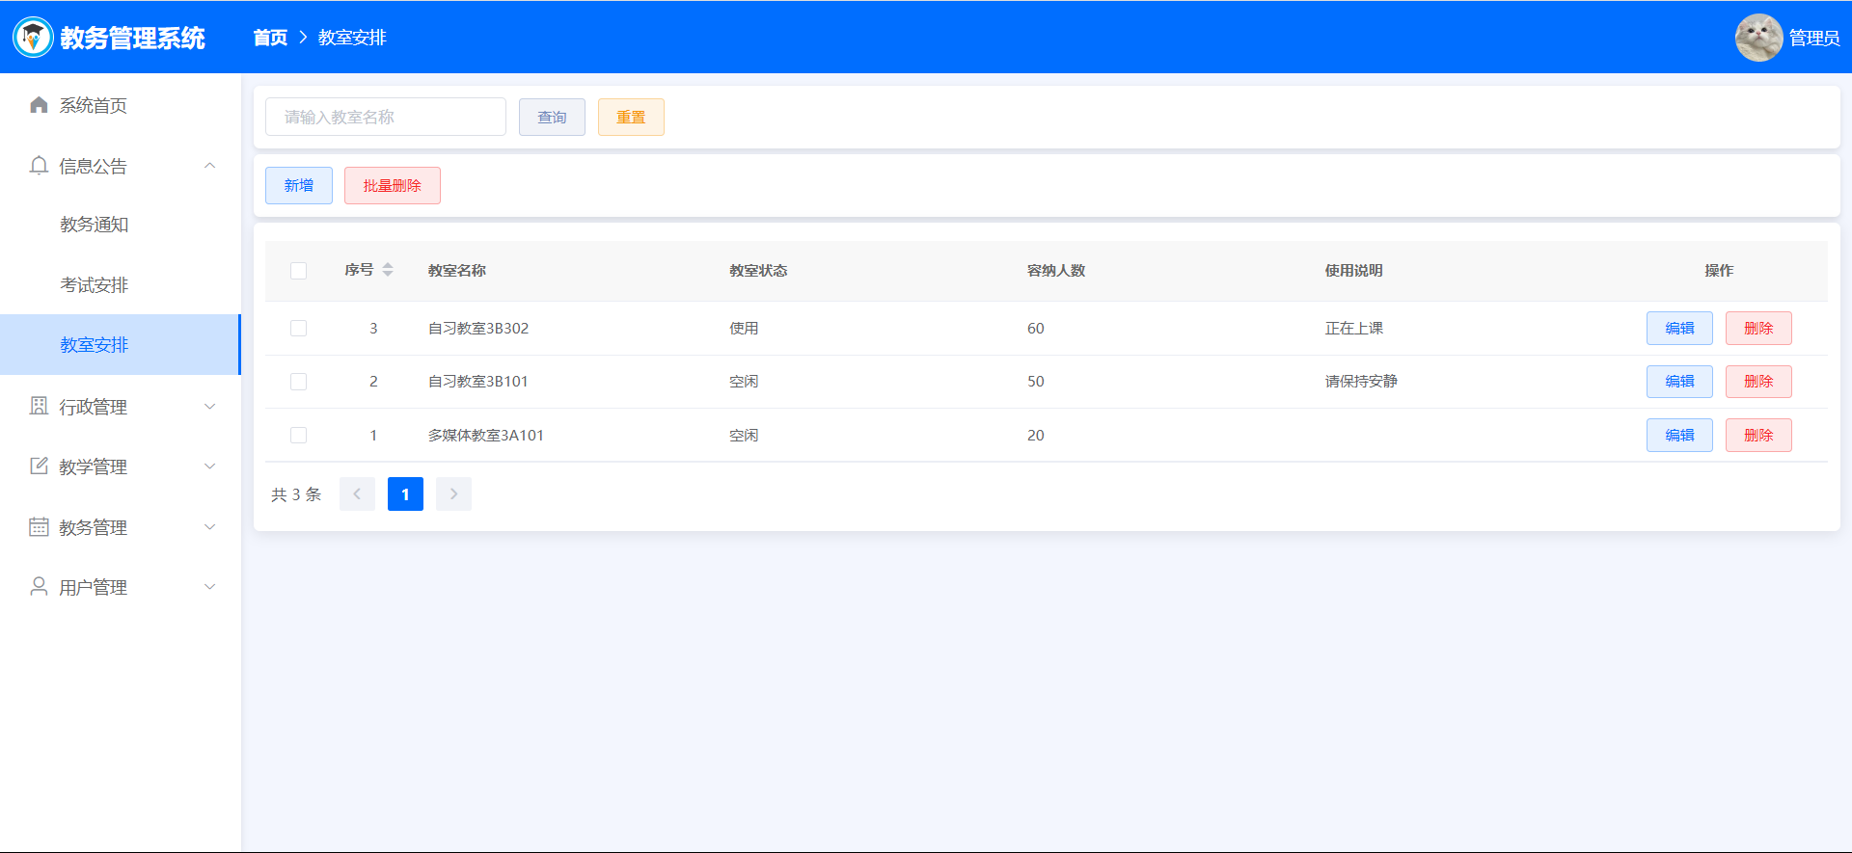The width and height of the screenshot is (1852, 853).
Task: Click the 教务管理系统 title text
Action: (132, 38)
